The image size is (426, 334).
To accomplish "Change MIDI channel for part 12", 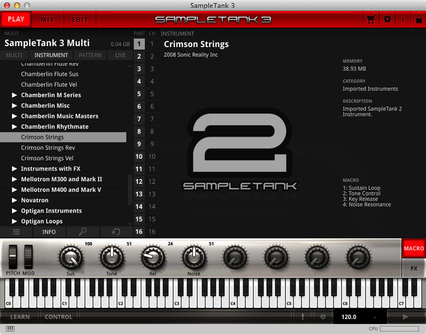I will 152,181.
